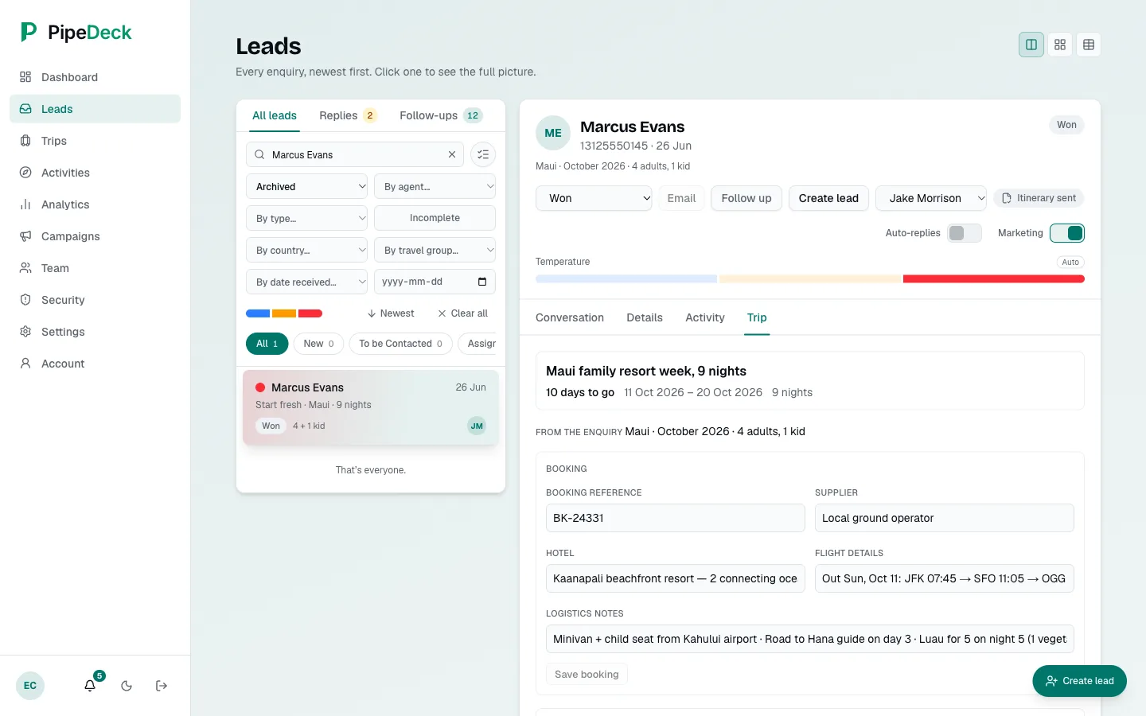Open Campaigns from sidebar
This screenshot has height=716, width=1146.
click(x=95, y=236)
